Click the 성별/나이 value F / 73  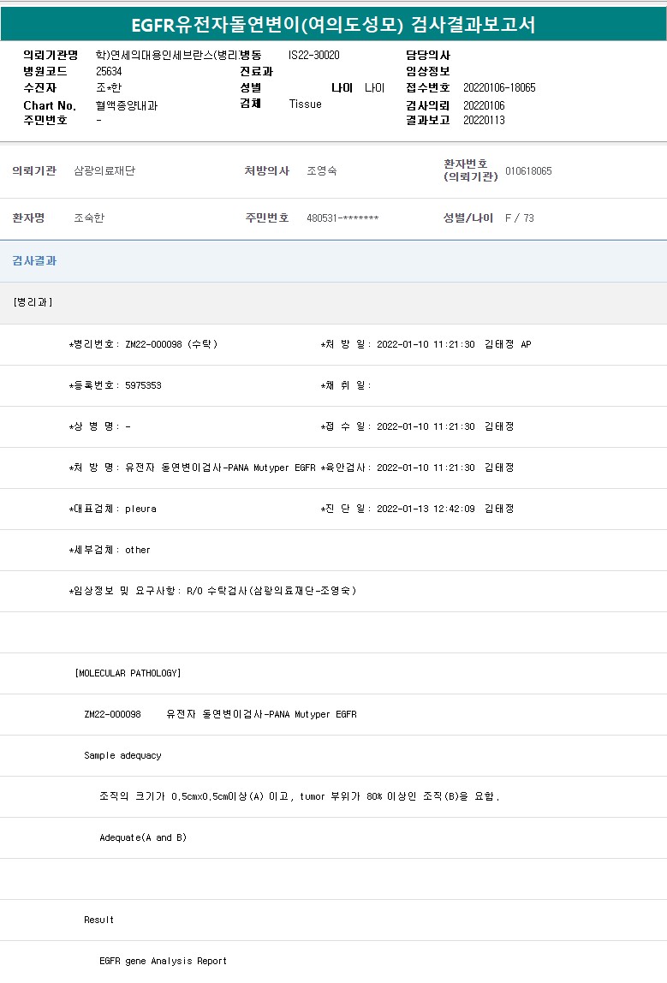click(519, 218)
